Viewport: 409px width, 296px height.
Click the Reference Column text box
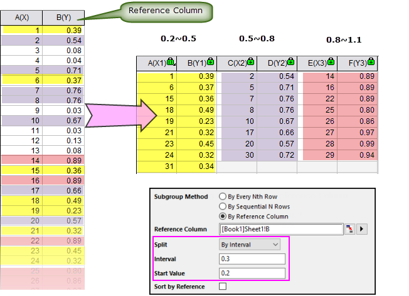pos(281,229)
